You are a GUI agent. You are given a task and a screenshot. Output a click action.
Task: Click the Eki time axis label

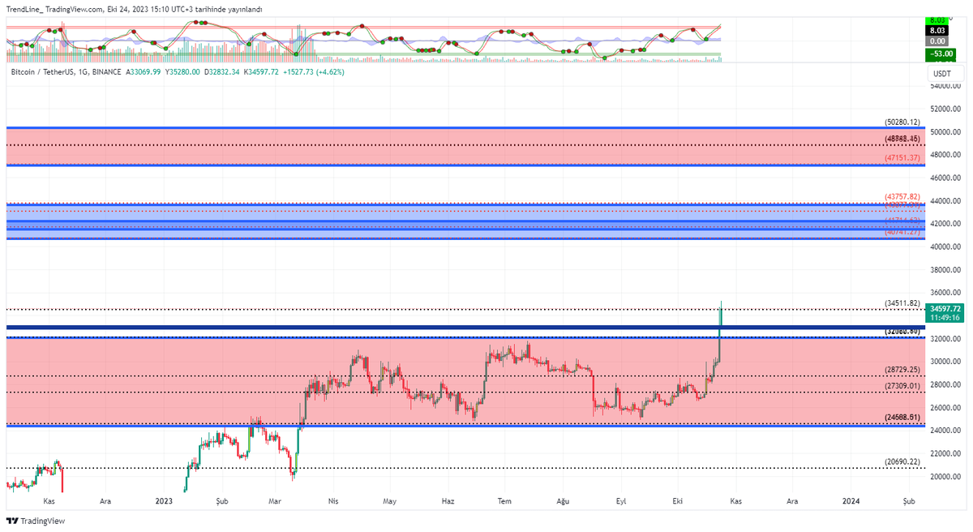[677, 501]
